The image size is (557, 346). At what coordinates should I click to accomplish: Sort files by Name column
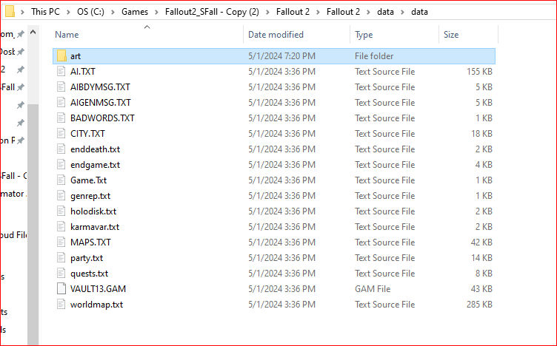point(67,35)
